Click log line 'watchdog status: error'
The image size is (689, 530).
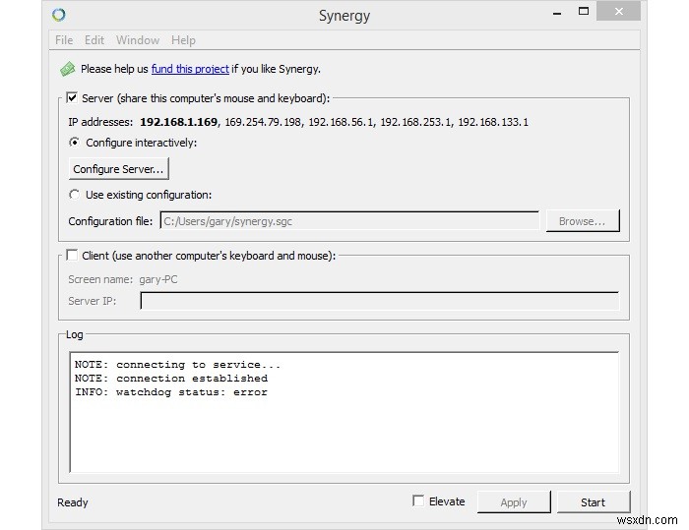point(171,392)
